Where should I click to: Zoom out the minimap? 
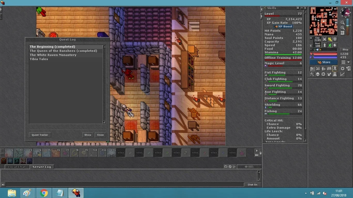(x=343, y=22)
